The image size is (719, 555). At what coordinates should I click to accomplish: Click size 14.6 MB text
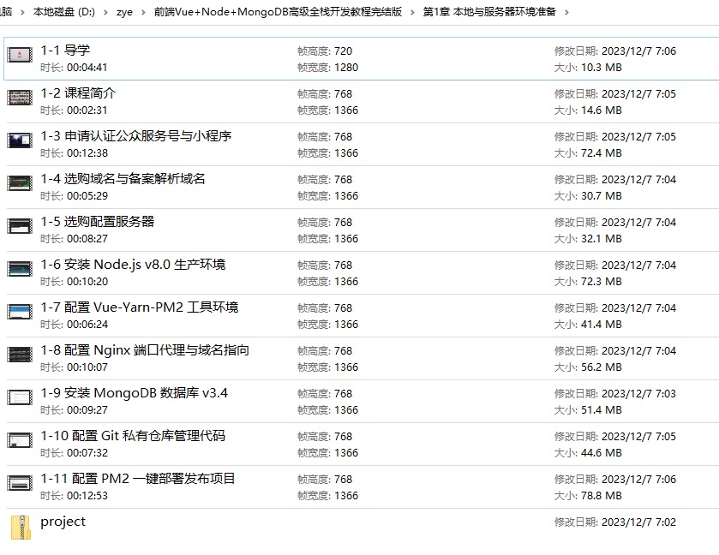click(x=602, y=110)
